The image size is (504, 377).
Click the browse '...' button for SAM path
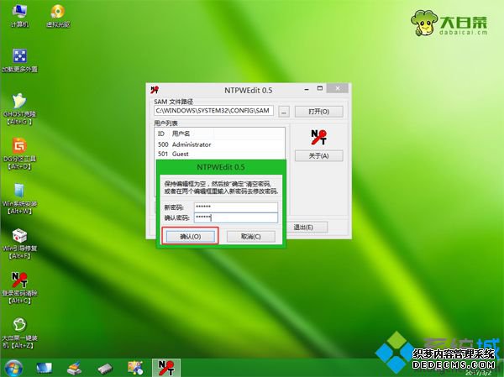[284, 112]
